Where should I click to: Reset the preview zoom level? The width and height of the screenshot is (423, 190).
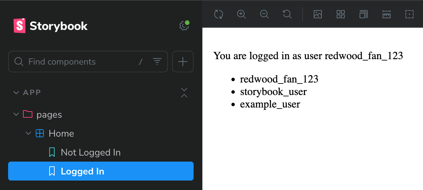tap(287, 14)
